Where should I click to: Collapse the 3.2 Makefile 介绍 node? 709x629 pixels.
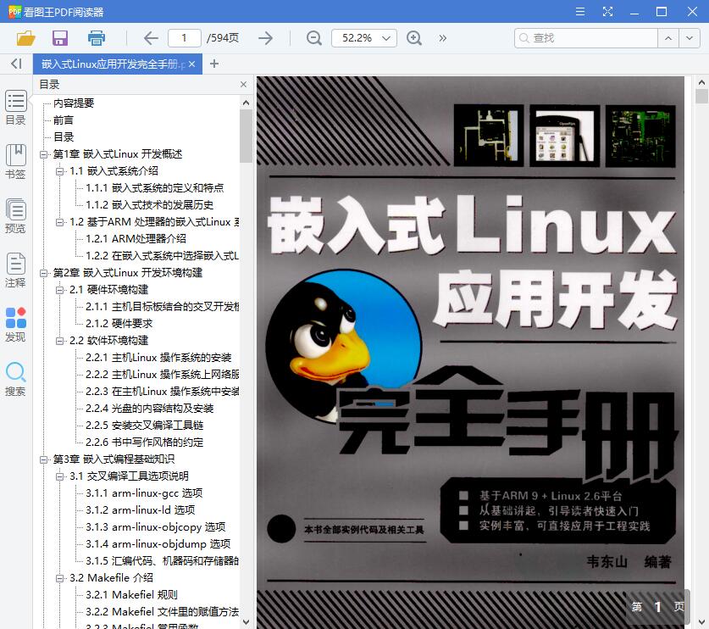tap(59, 578)
